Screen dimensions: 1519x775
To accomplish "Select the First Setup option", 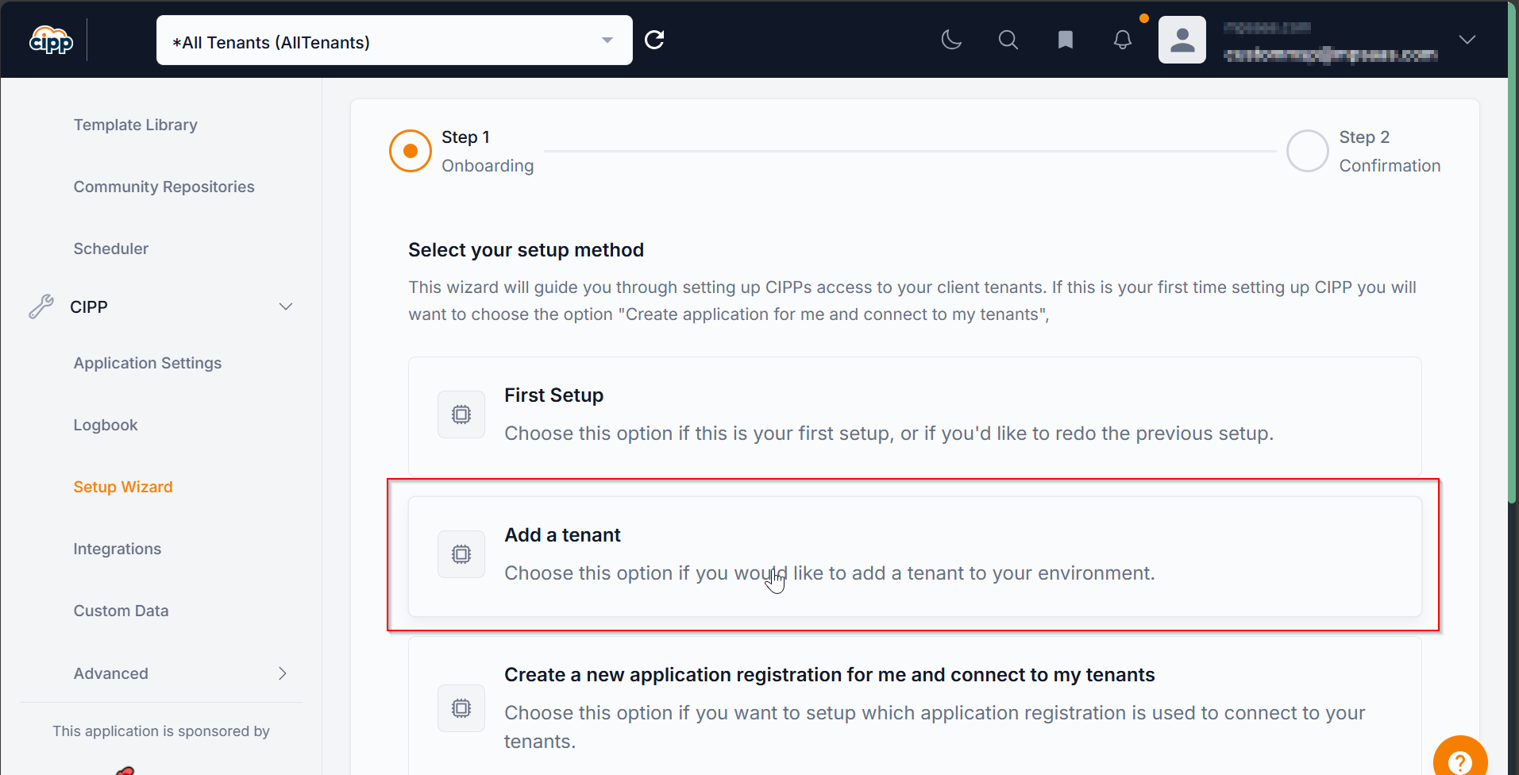I will [x=915, y=417].
